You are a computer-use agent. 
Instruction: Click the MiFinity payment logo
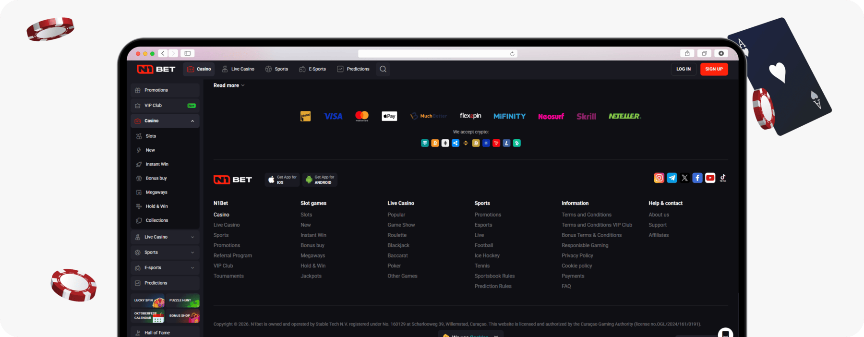(x=509, y=116)
